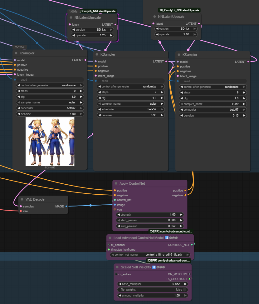Image resolution: width=259 pixels, height=304 pixels.
Task: Decrease upscale value 2.00 with left arrow
Action: point(157,34)
